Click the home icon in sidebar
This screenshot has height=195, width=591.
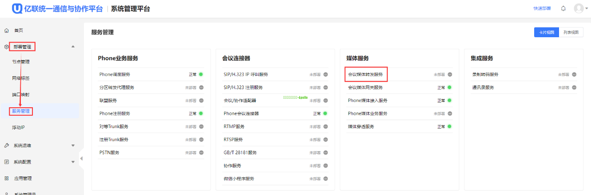[x=7, y=31]
